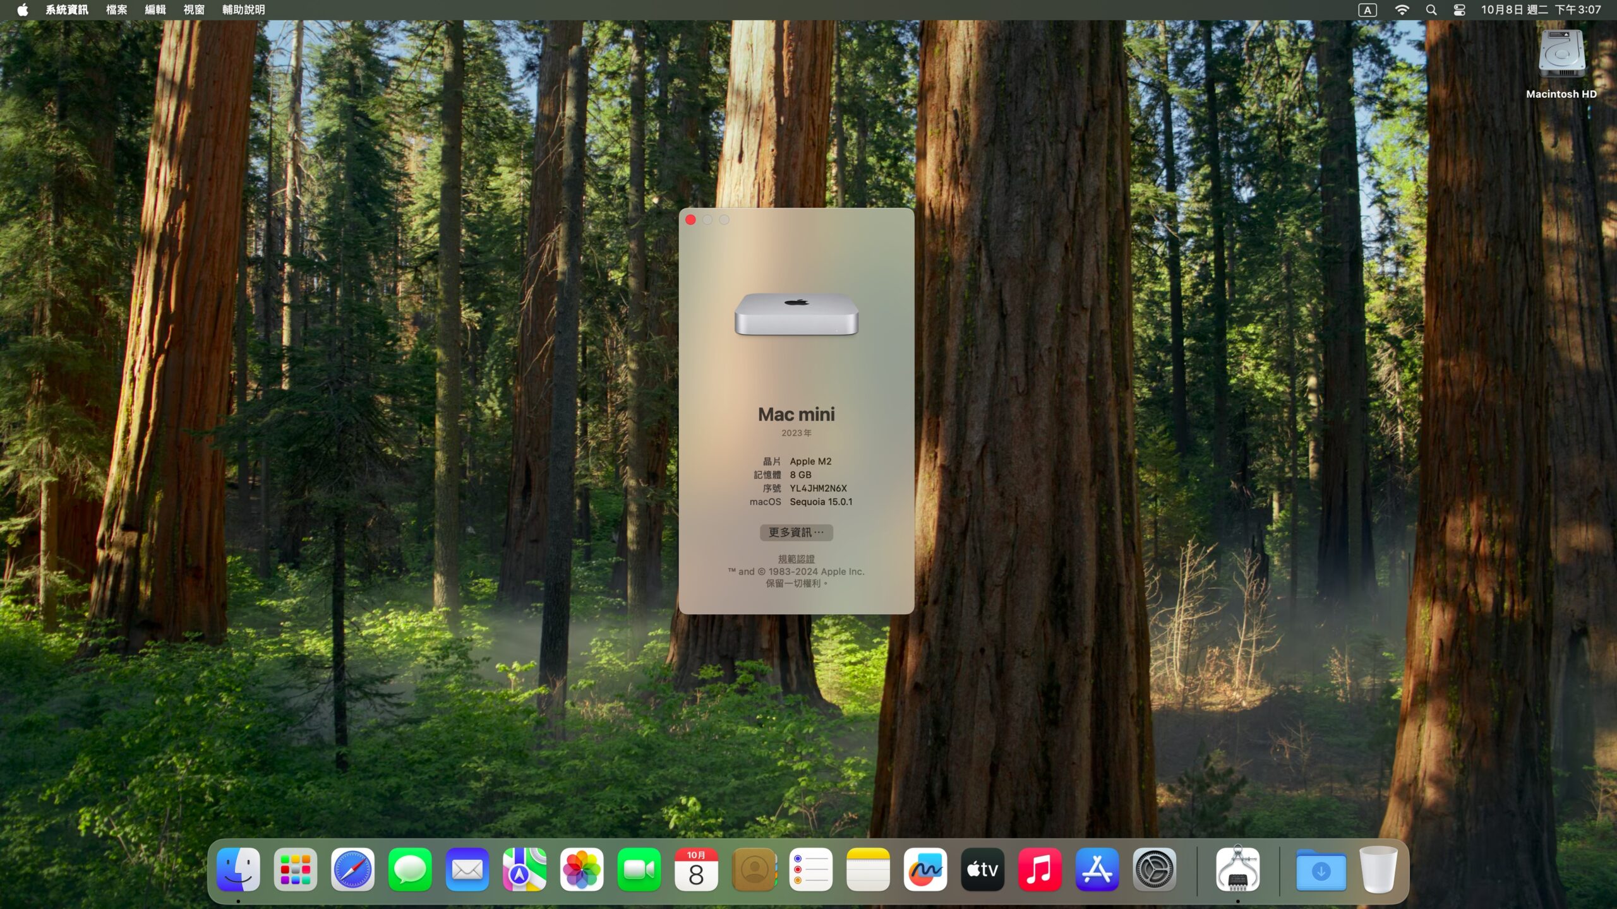Open the Photos app icon
Image resolution: width=1617 pixels, height=909 pixels.
pos(581,870)
